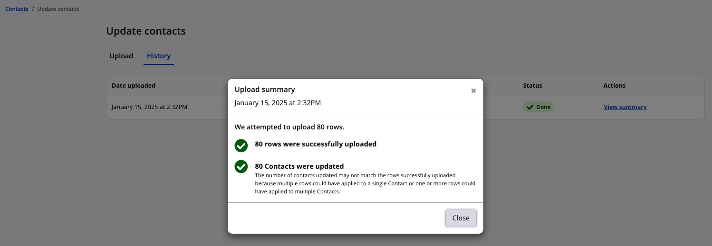This screenshot has width=712, height=246.
Task: Close the dialog with the X icon
Action: [x=473, y=91]
